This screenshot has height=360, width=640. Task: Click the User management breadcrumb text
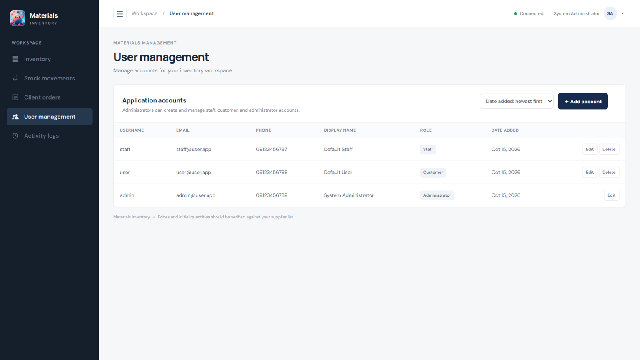click(192, 13)
